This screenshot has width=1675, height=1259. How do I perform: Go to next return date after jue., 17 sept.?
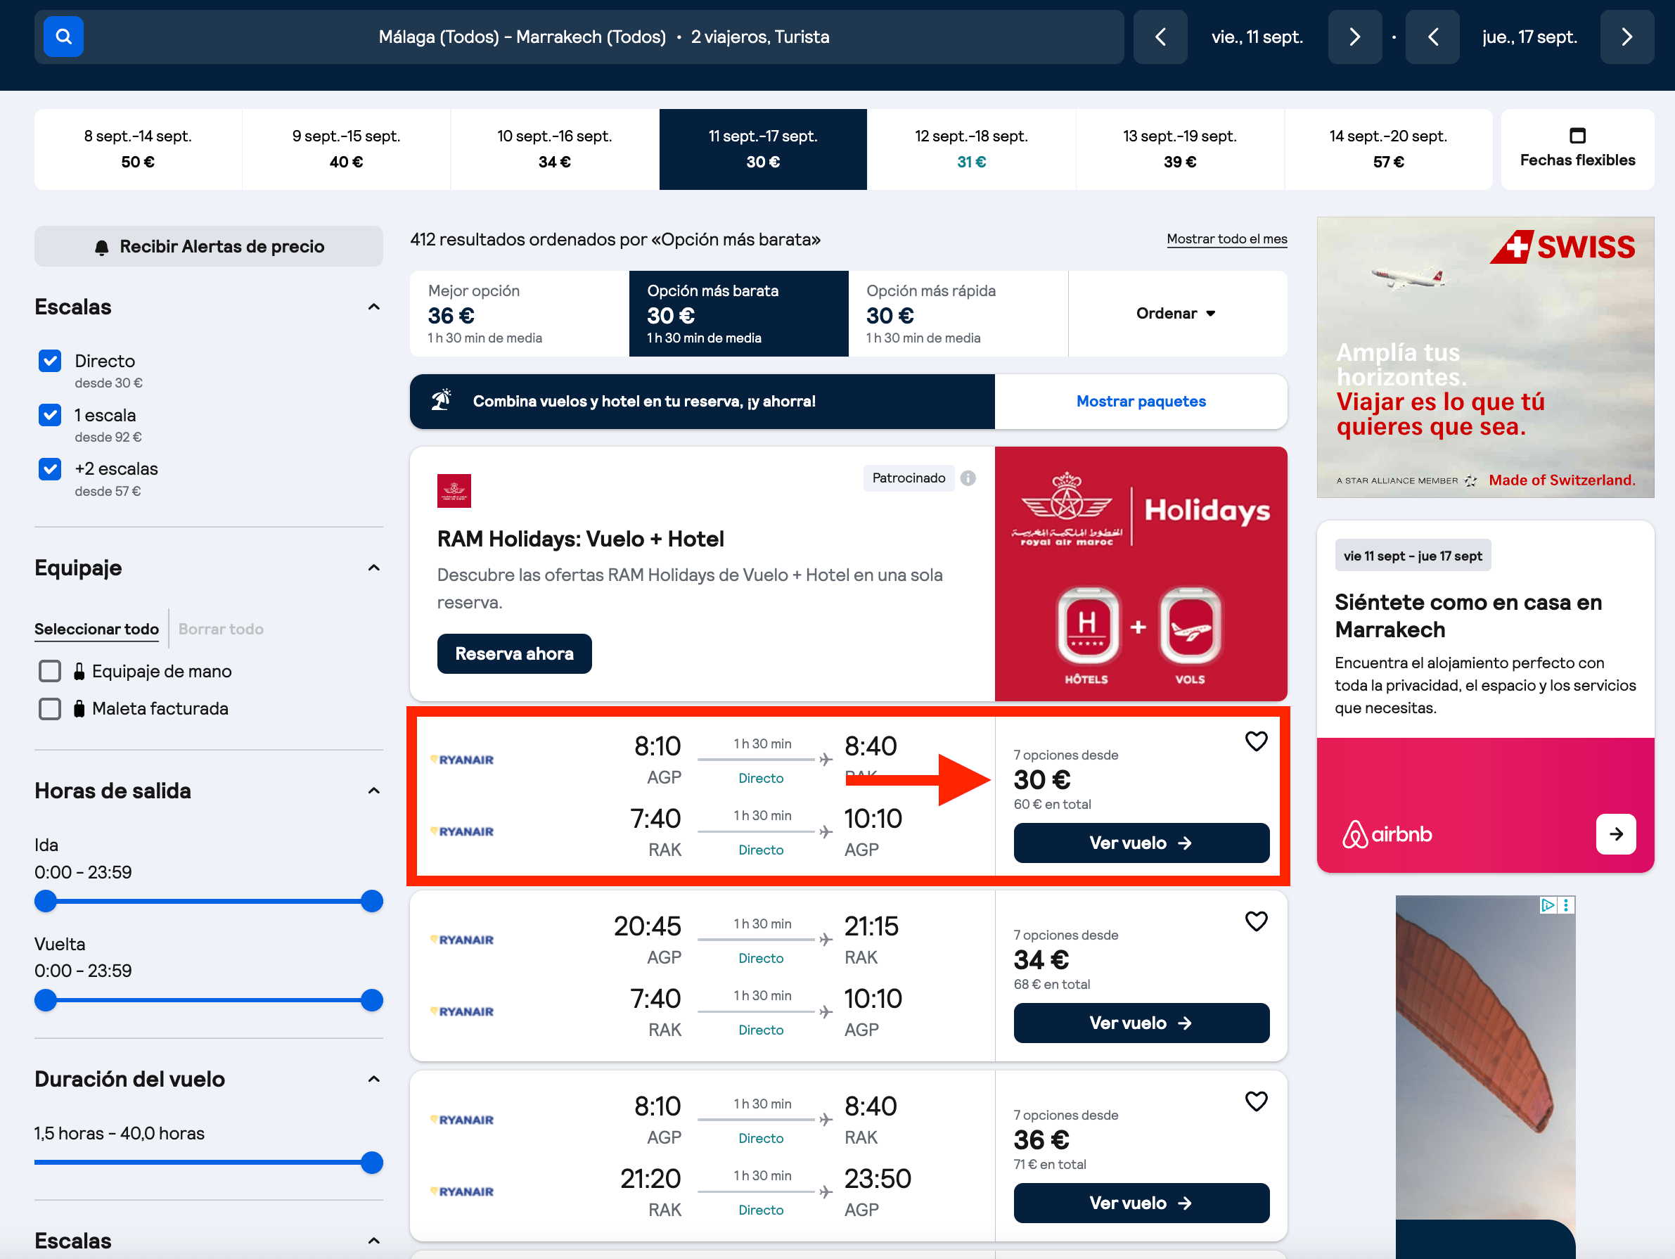[1626, 37]
